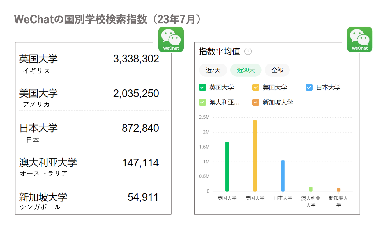Toggle the 日本大学 blue checkbox
The image size is (383, 227).
point(309,87)
